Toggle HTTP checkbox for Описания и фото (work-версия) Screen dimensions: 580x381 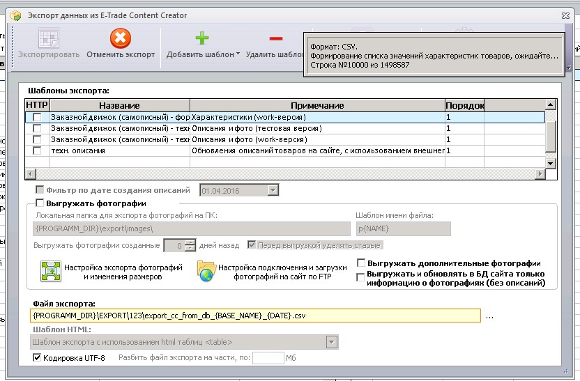pyautogui.click(x=37, y=139)
